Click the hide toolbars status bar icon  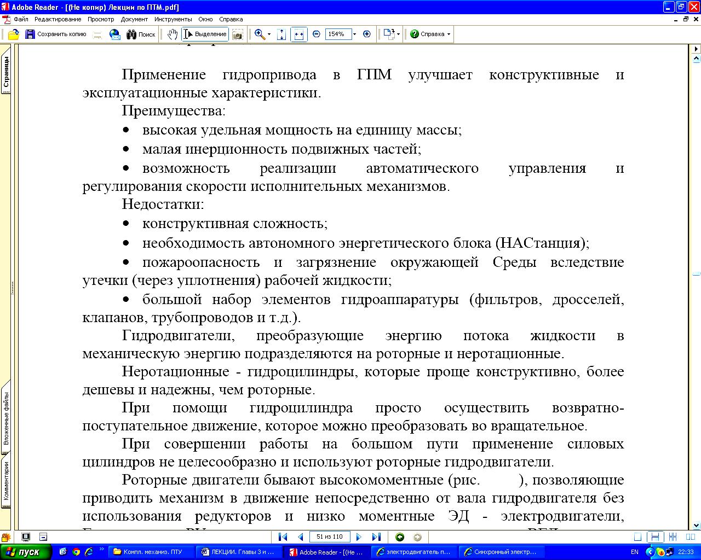click(43, 537)
